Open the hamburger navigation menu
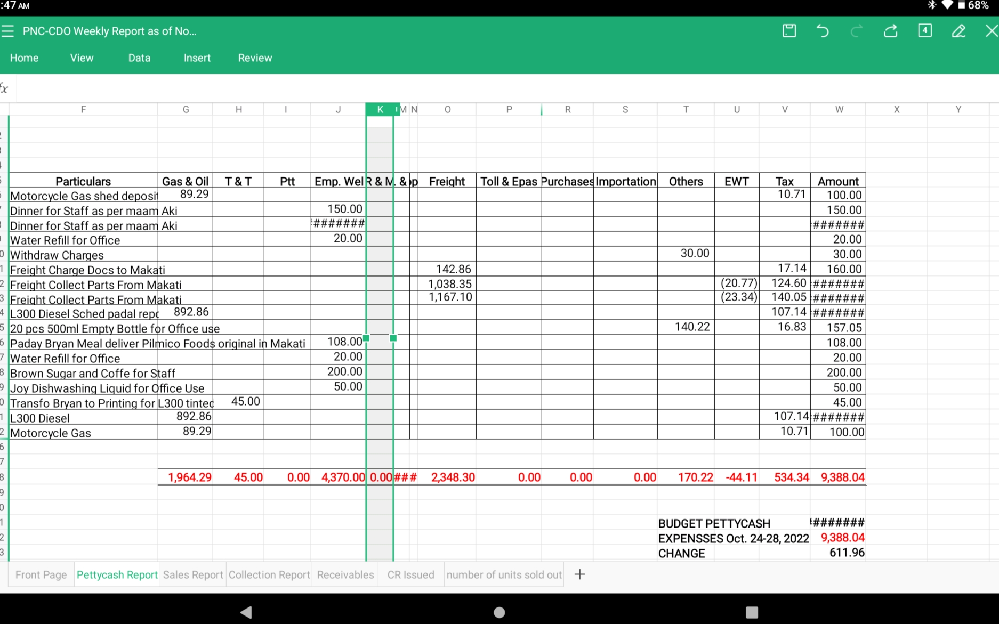Image resolution: width=999 pixels, height=624 pixels. pos(7,31)
